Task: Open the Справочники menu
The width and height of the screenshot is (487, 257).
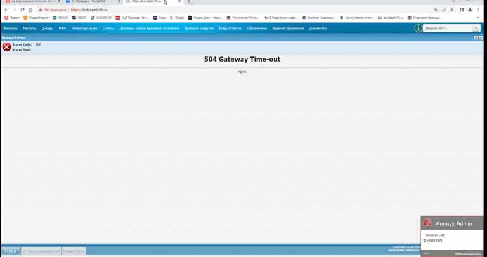Action: pyautogui.click(x=257, y=29)
